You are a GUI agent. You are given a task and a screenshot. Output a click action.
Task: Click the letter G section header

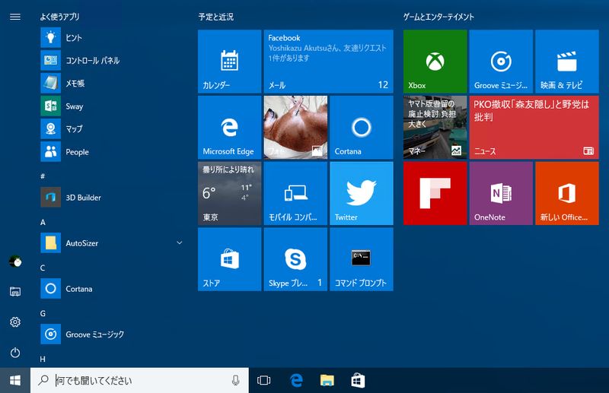point(43,313)
